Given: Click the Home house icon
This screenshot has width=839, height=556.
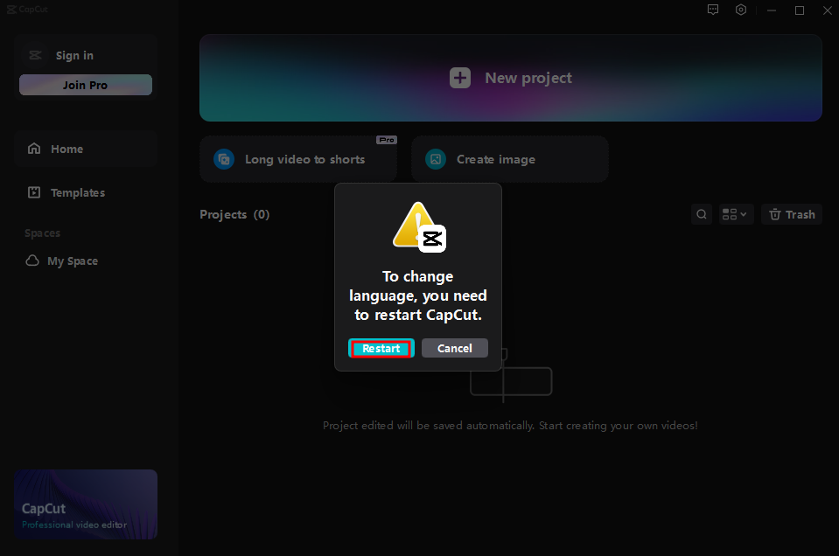Looking at the screenshot, I should [x=34, y=148].
